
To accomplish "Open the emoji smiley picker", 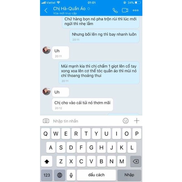I will 126,121.
